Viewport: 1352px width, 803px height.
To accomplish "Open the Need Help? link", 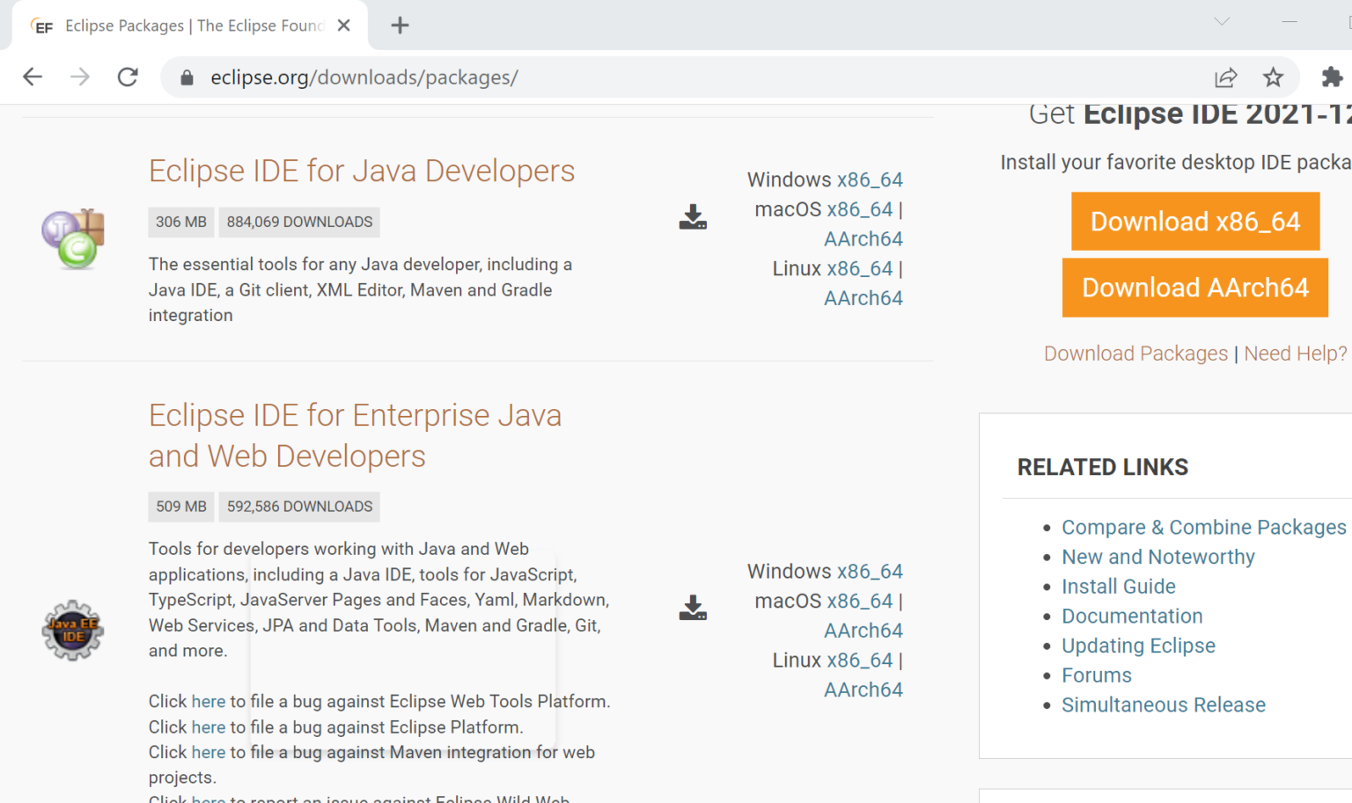I will 1295,353.
